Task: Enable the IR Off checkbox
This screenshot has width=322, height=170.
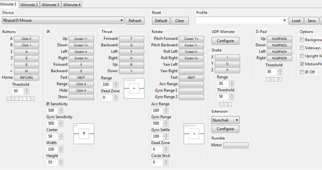Action: [x=302, y=72]
